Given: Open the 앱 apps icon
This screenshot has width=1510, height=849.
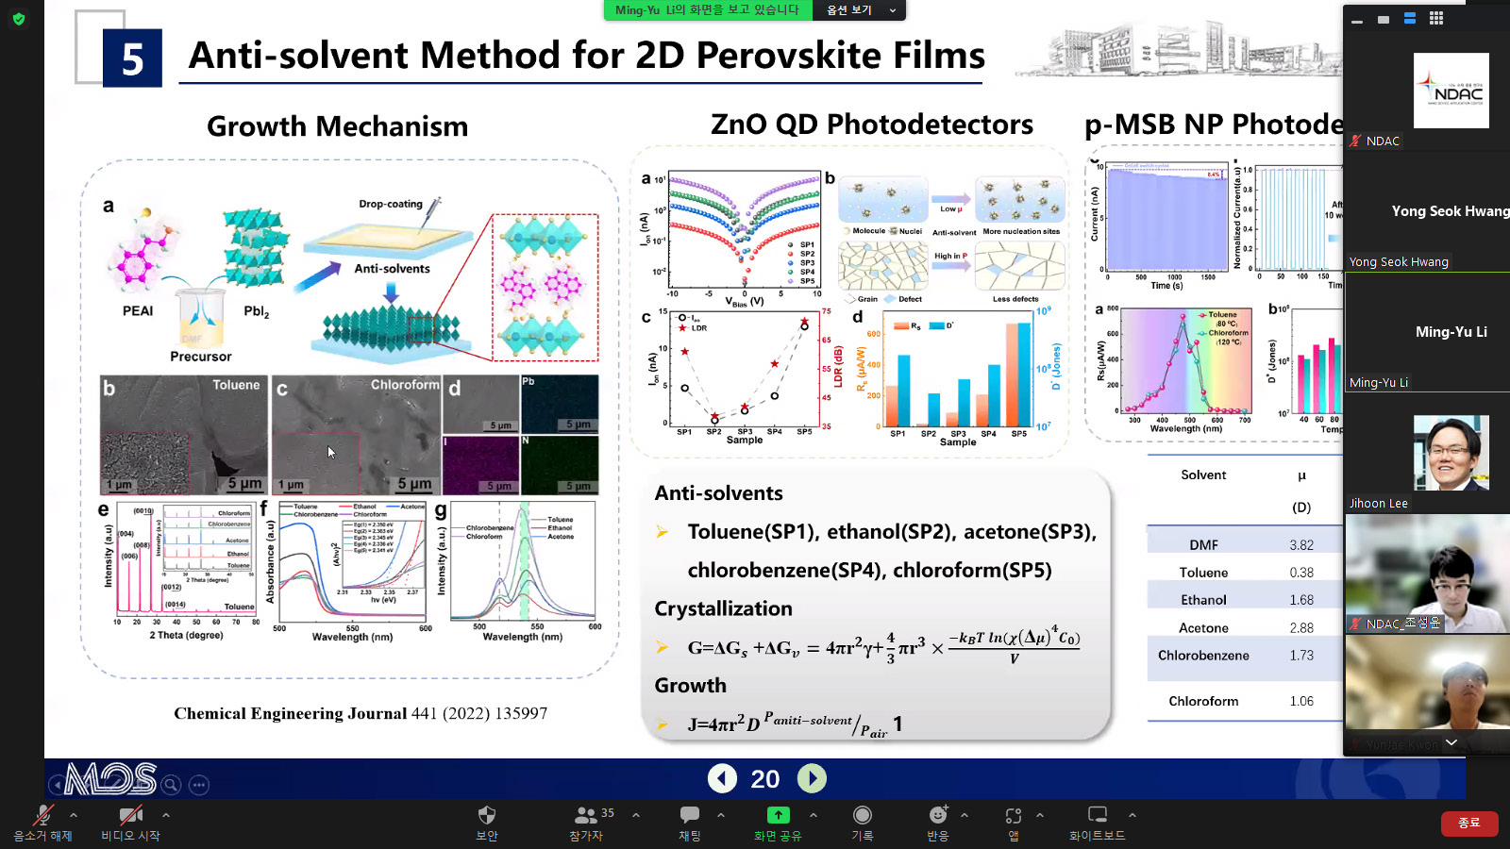Looking at the screenshot, I should tap(1014, 815).
